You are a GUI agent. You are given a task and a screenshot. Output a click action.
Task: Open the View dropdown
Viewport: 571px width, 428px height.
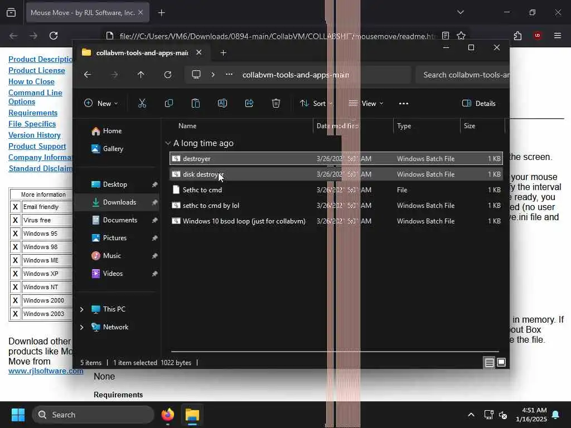(x=366, y=103)
